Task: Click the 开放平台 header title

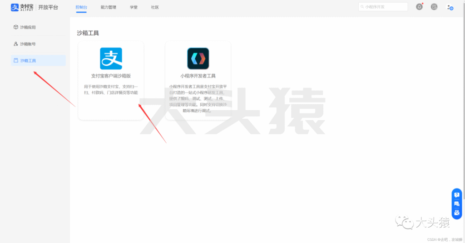Action: pos(48,7)
